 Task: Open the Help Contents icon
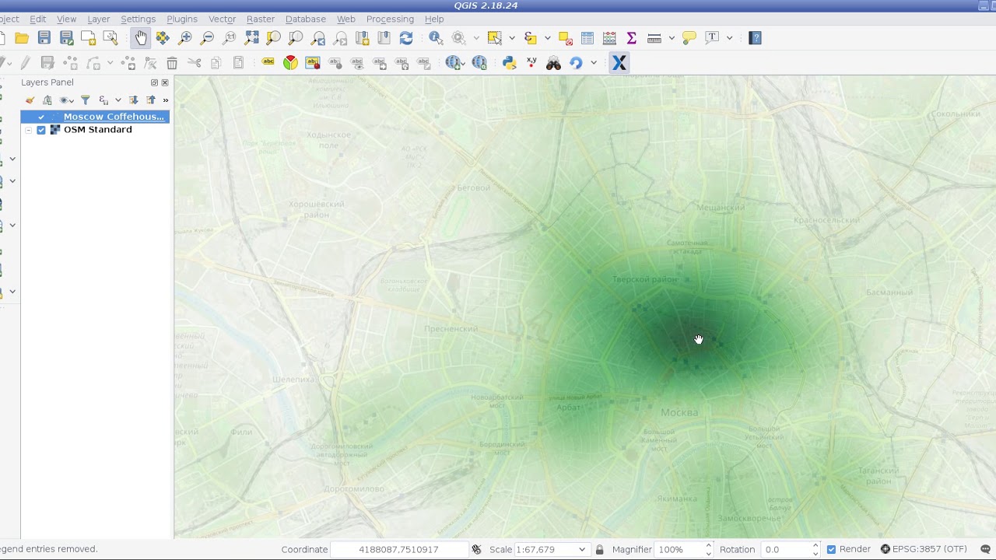tap(755, 37)
